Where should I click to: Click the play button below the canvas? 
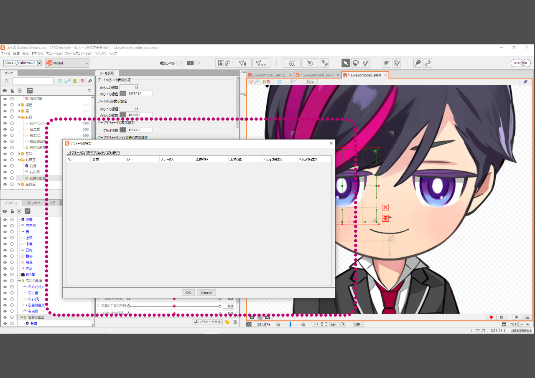517,317
